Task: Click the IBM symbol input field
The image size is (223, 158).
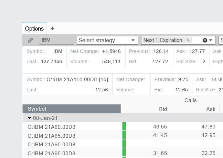Action: pyautogui.click(x=56, y=40)
